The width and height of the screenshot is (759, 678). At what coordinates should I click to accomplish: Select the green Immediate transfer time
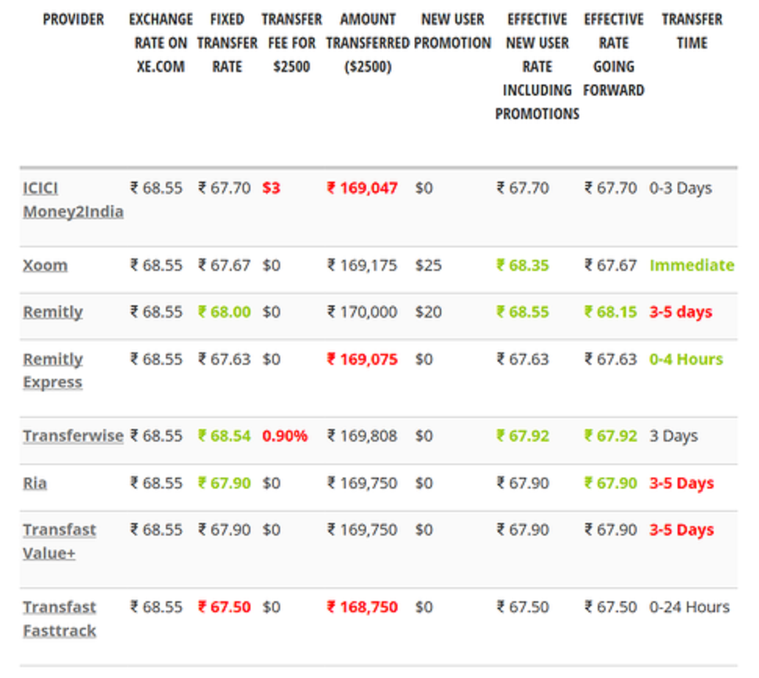coord(692,265)
